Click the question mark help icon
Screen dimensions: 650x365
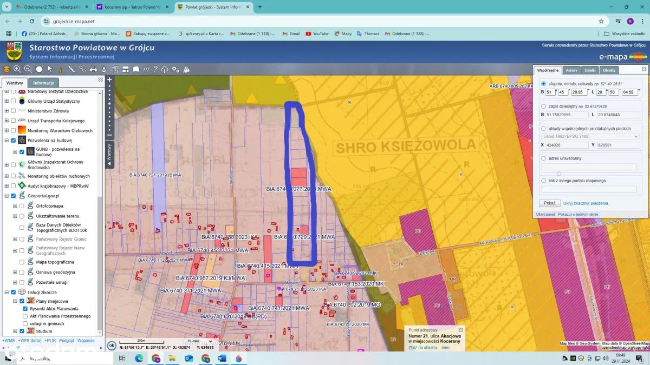click(155, 69)
